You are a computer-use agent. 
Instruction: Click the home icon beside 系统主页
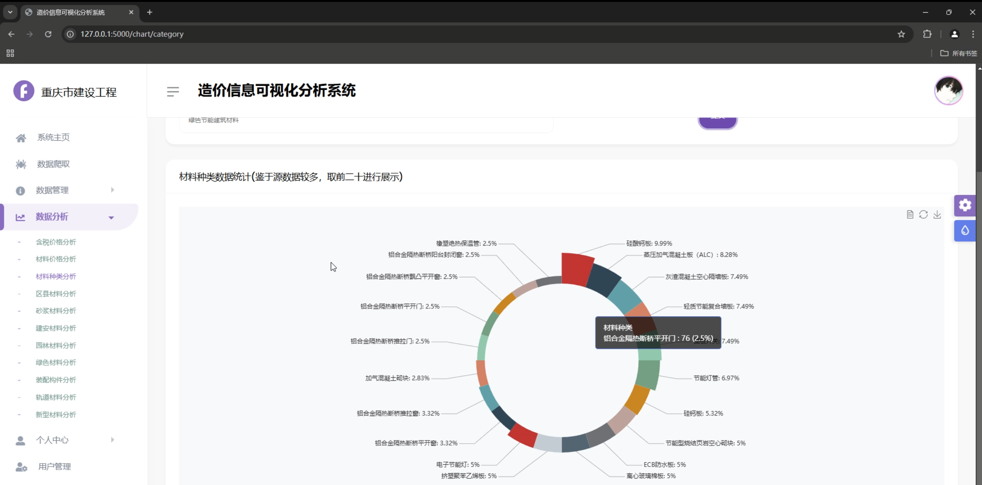point(21,138)
